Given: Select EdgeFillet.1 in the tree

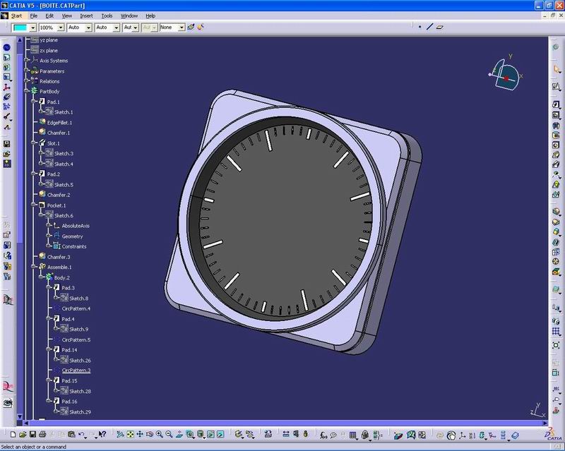Looking at the screenshot, I should (59, 123).
